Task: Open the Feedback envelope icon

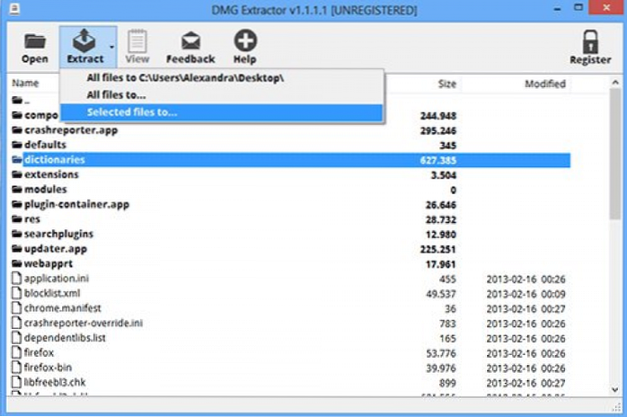Action: (190, 41)
